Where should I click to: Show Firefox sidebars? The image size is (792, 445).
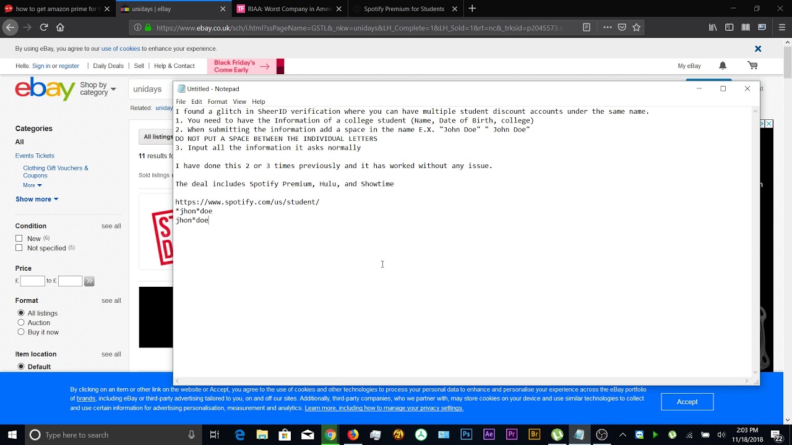click(x=730, y=27)
